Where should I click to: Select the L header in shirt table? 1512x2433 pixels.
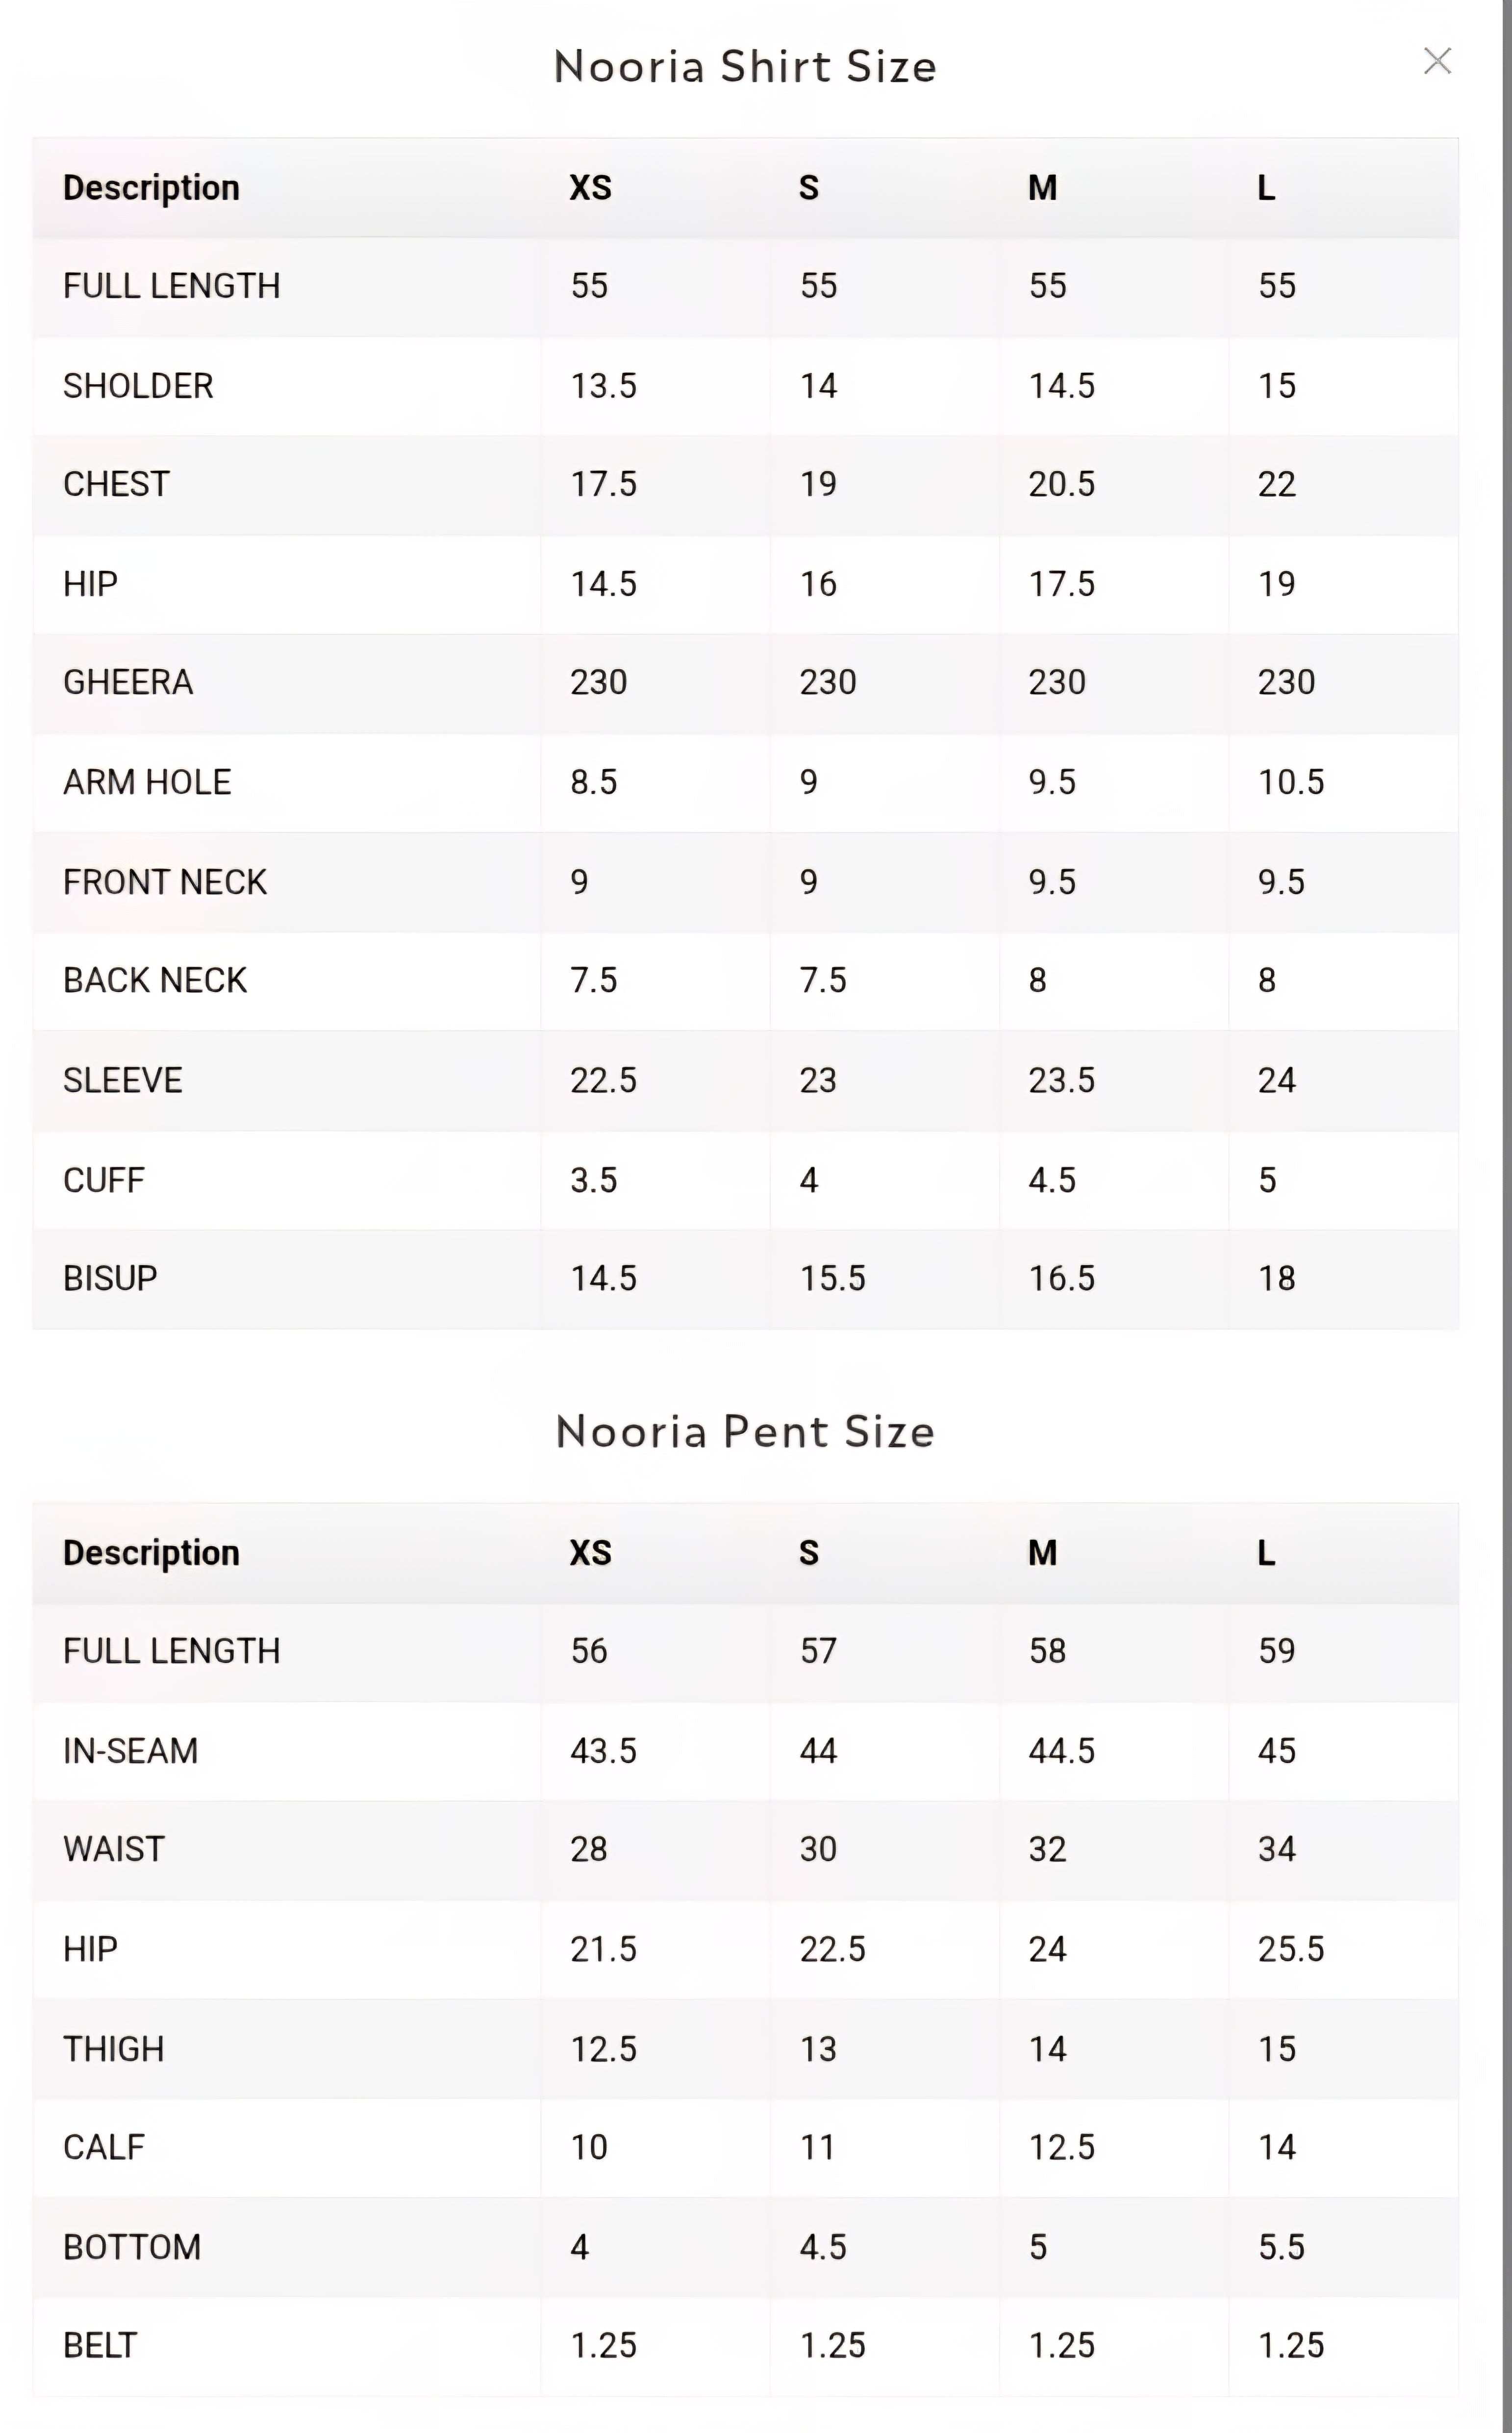[x=1266, y=188]
